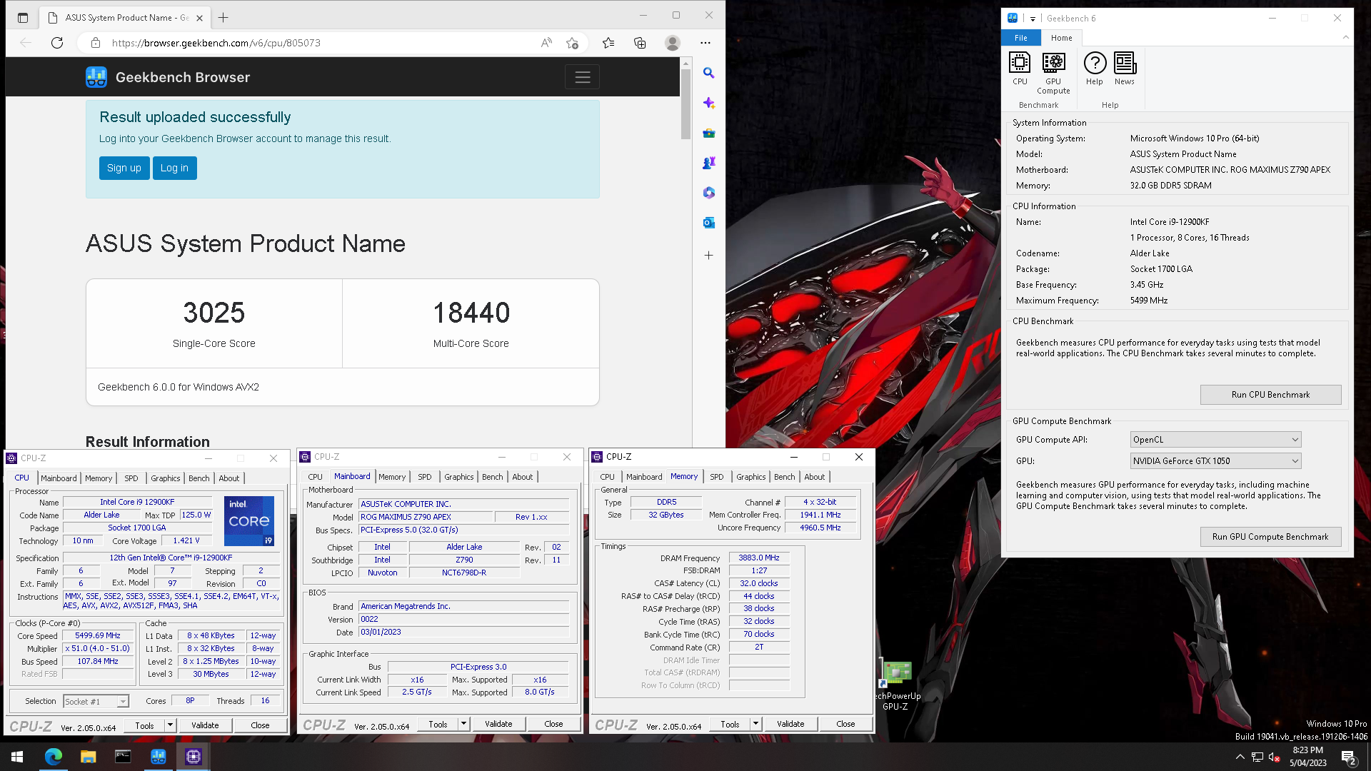Screen dimensions: 1371x771
Task: Open Help icon in Geekbench 6 ribbon
Action: click(x=1095, y=69)
